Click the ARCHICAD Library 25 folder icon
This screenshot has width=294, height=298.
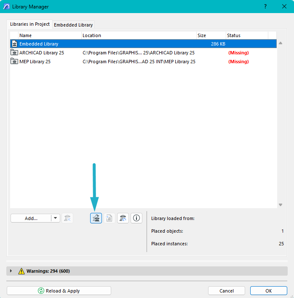[14, 53]
